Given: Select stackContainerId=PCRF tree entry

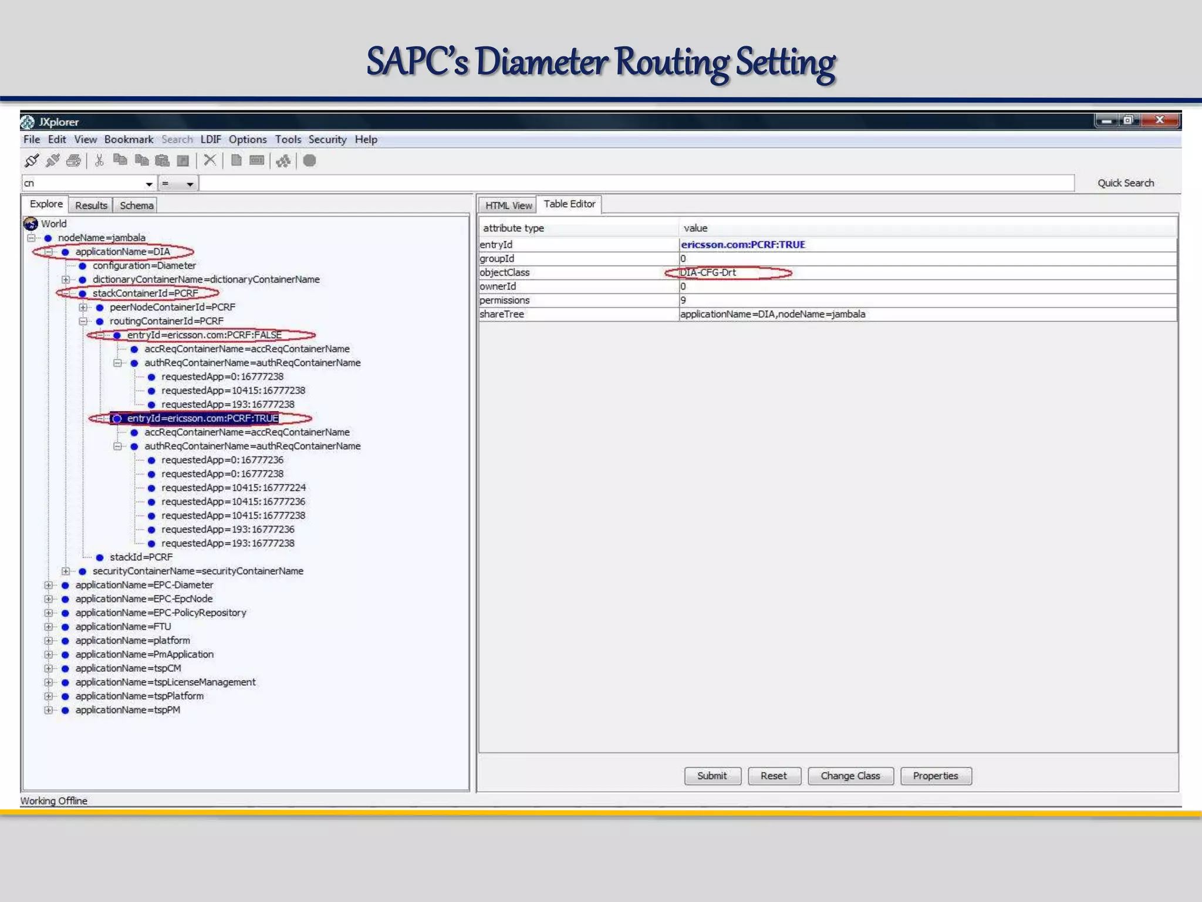Looking at the screenshot, I should (x=146, y=294).
